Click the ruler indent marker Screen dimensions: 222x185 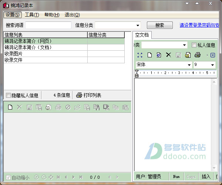(137, 73)
